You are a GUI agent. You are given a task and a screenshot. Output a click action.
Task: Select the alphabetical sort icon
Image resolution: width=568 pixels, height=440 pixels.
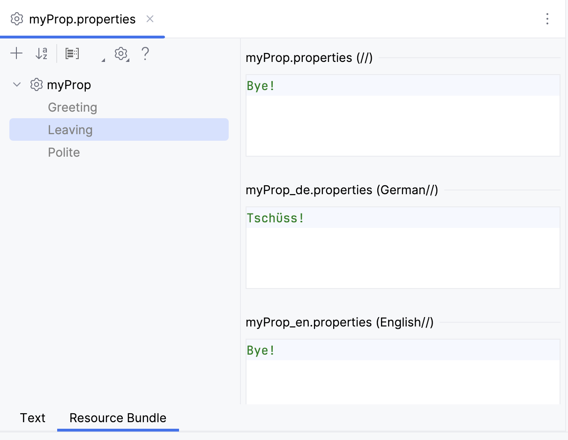click(41, 53)
